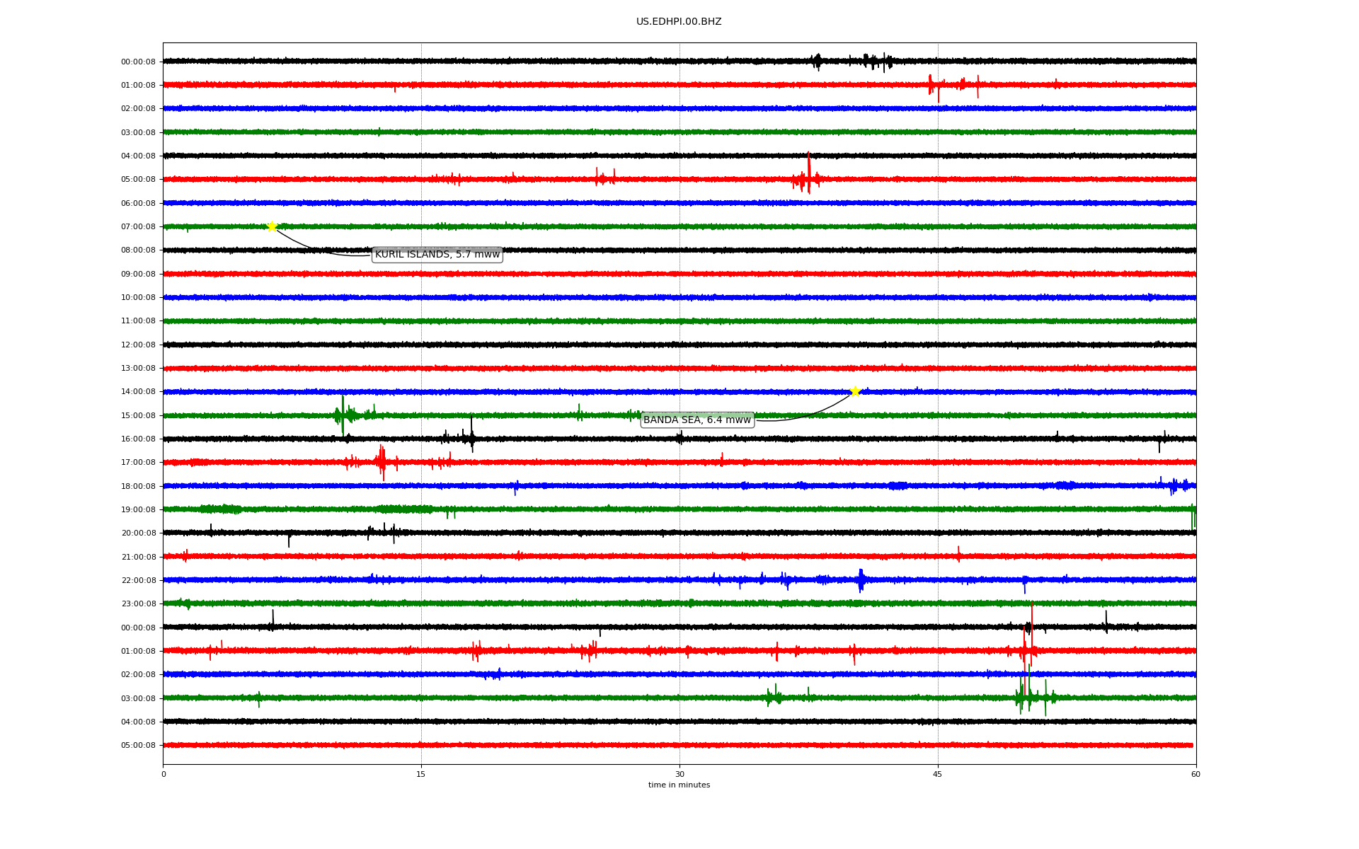
Task: Click the US.EDHPI.00.BHZ plot title
Action: point(678,22)
